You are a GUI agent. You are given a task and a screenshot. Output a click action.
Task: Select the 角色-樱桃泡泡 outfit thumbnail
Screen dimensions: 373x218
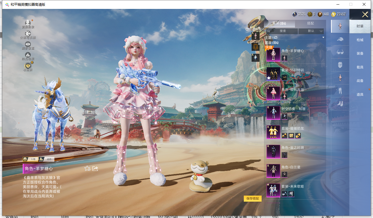[x=273, y=93]
